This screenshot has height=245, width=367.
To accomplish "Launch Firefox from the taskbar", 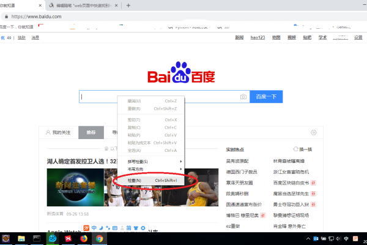I will pos(84,239).
